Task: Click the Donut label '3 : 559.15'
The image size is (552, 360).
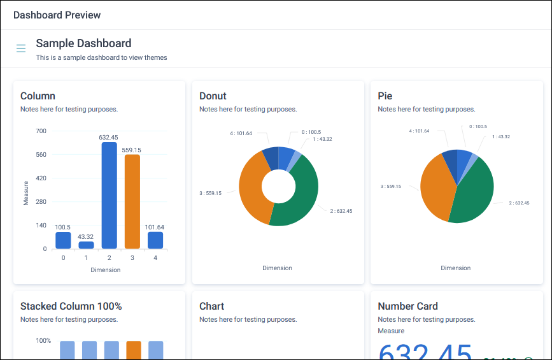Action: coord(211,193)
